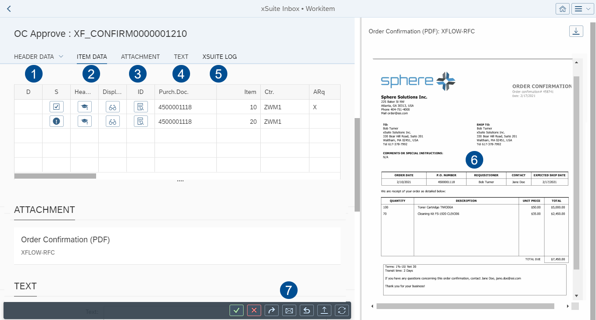The width and height of the screenshot is (596, 320).
Task: Select the forward arrow icon in the toolbar
Action: point(272,310)
